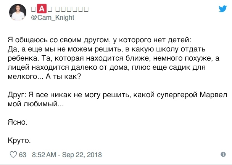Open the tweet info icon
The width and height of the screenshot is (232, 165).
[223, 155]
